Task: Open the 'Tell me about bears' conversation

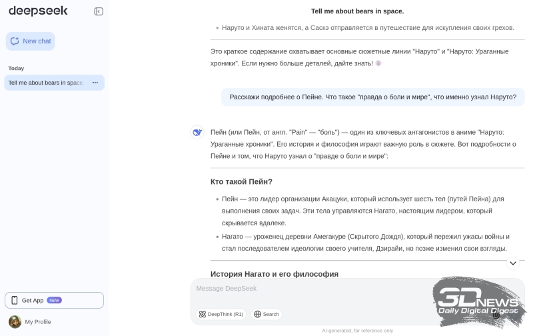Action: [x=45, y=83]
